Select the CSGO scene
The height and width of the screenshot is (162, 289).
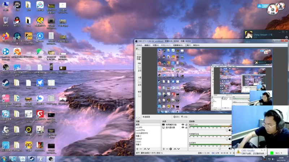[x=148, y=141]
